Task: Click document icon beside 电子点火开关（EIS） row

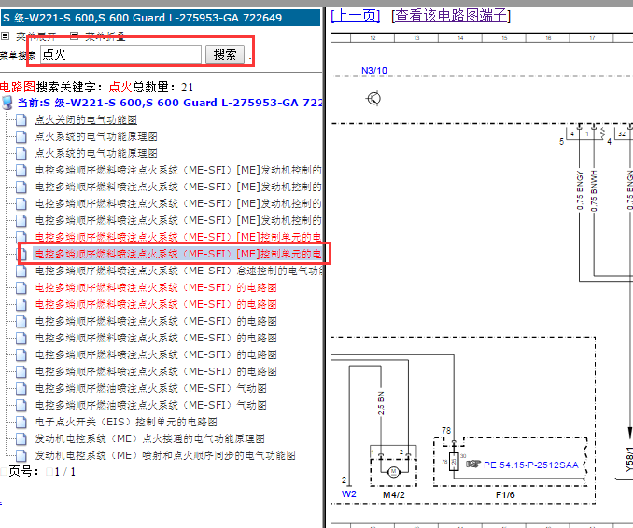Action: point(21,422)
